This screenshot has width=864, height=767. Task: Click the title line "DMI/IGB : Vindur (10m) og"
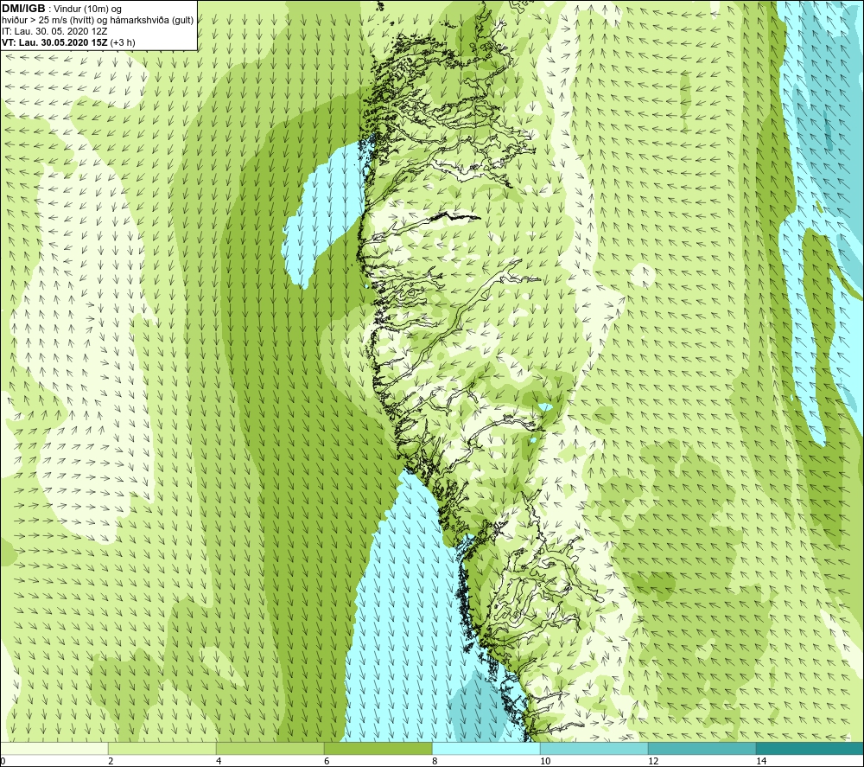(x=61, y=9)
